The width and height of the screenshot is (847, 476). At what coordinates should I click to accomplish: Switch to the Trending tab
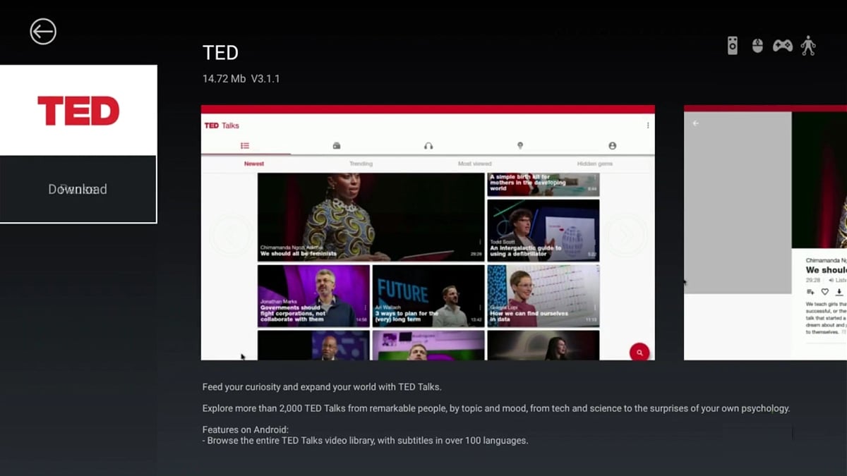(361, 163)
